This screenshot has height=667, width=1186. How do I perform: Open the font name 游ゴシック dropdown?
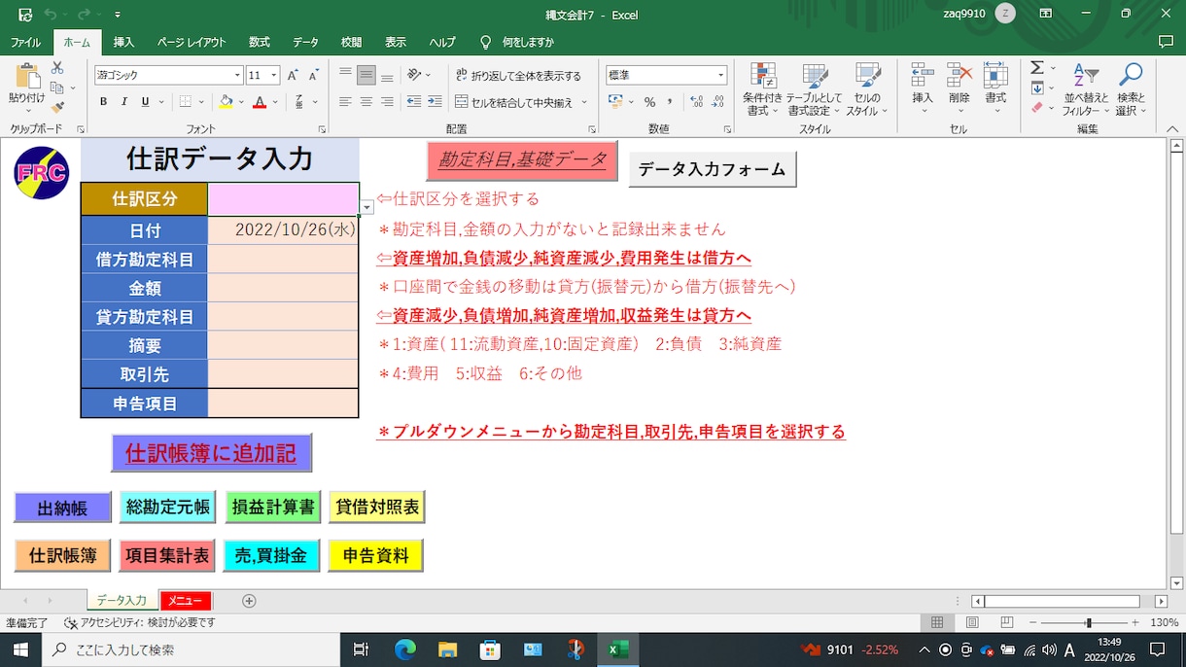click(x=237, y=75)
